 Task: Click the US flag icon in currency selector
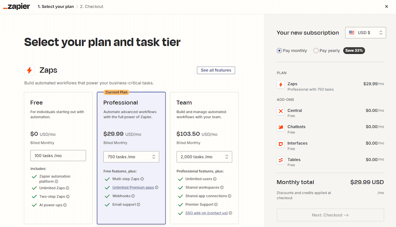tap(352, 32)
